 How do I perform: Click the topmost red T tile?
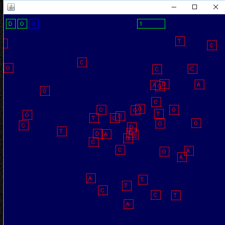[x=180, y=41]
